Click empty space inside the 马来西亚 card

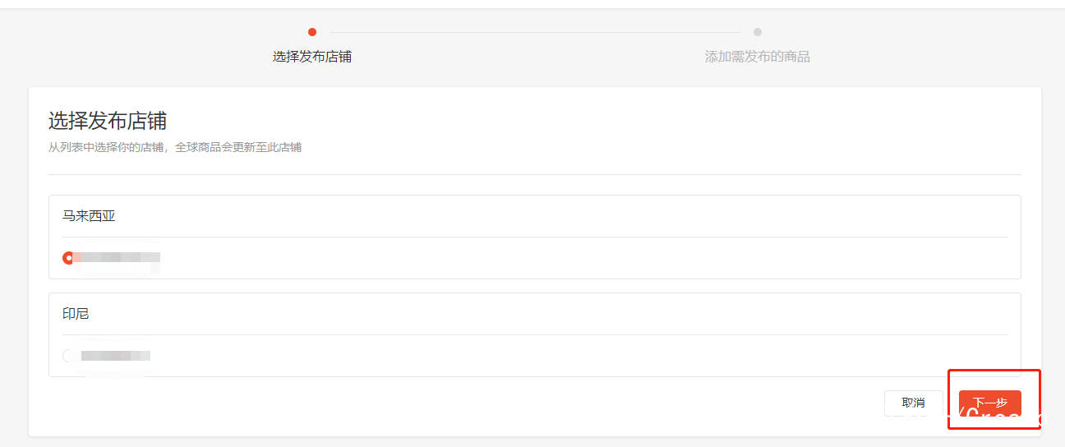tap(575, 258)
